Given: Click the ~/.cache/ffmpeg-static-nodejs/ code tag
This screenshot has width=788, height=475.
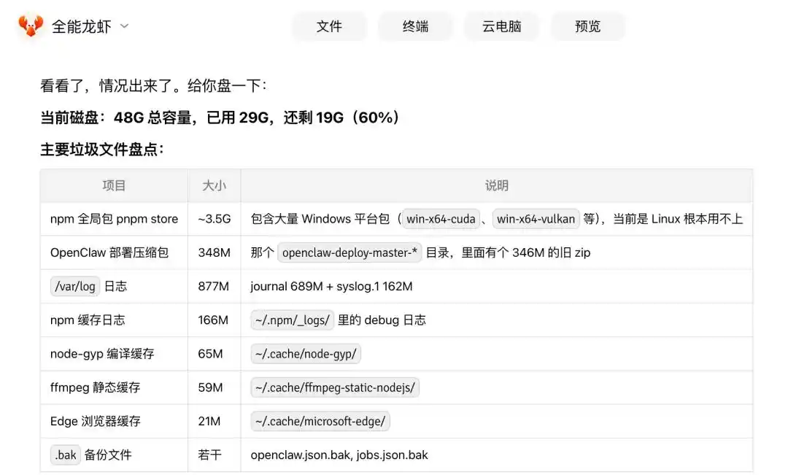Looking at the screenshot, I should coord(335,387).
